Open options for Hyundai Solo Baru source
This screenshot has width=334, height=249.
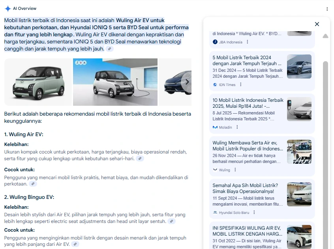point(254,212)
